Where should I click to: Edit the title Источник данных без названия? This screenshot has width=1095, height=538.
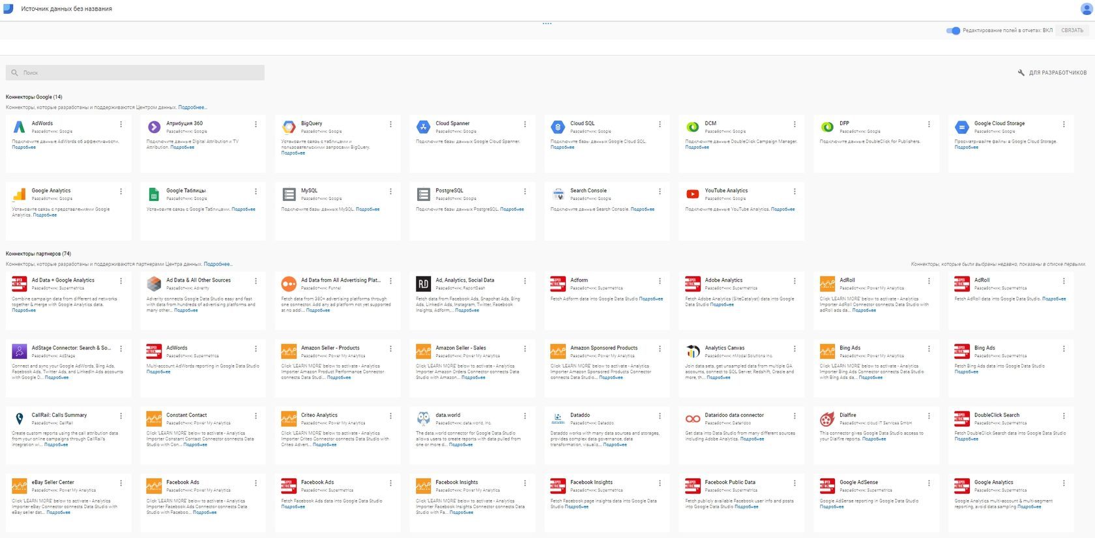pyautogui.click(x=66, y=9)
